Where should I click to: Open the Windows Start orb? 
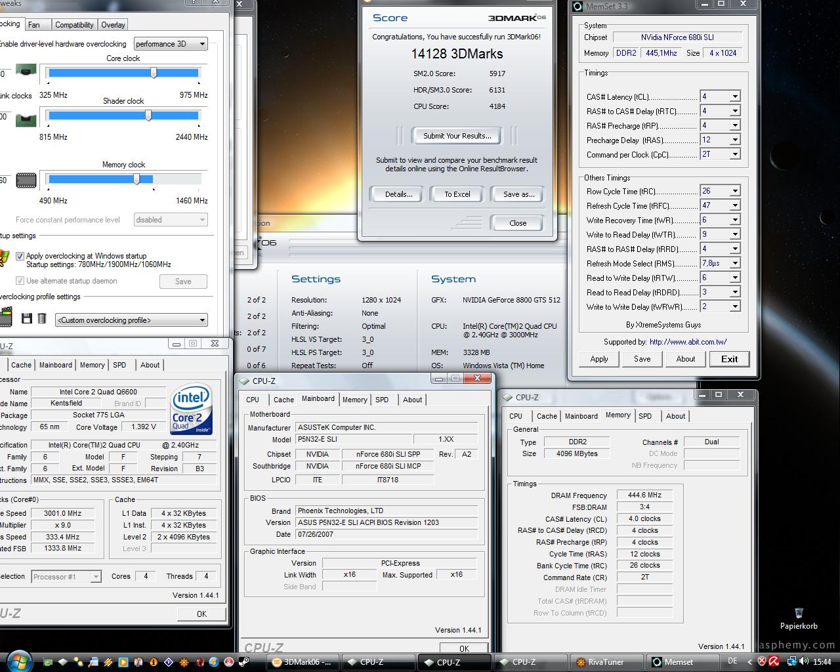19,661
